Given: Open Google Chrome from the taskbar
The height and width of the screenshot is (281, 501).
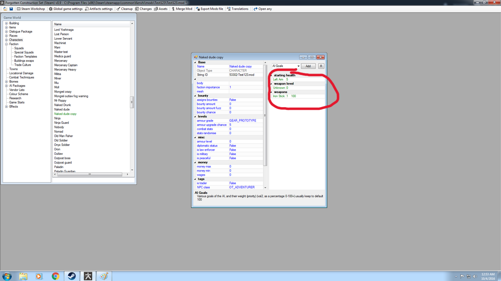Looking at the screenshot, I should tap(55, 276).
